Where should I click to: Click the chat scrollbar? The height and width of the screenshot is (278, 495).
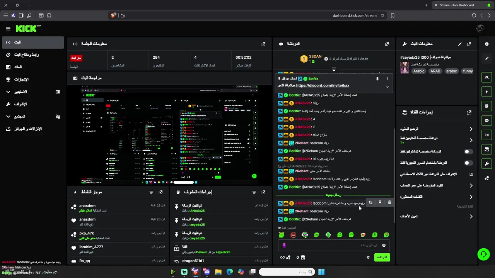click(x=394, y=176)
